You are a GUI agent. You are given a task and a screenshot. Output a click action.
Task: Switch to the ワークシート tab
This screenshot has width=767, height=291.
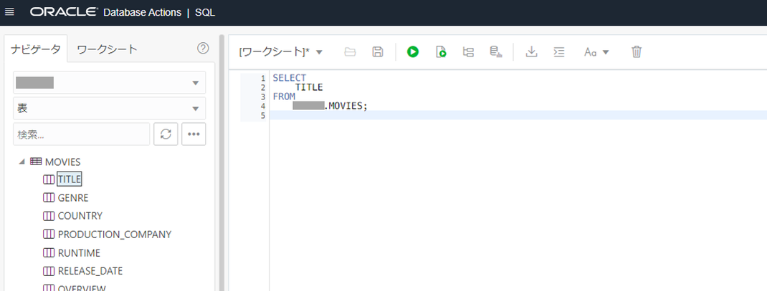tap(107, 49)
